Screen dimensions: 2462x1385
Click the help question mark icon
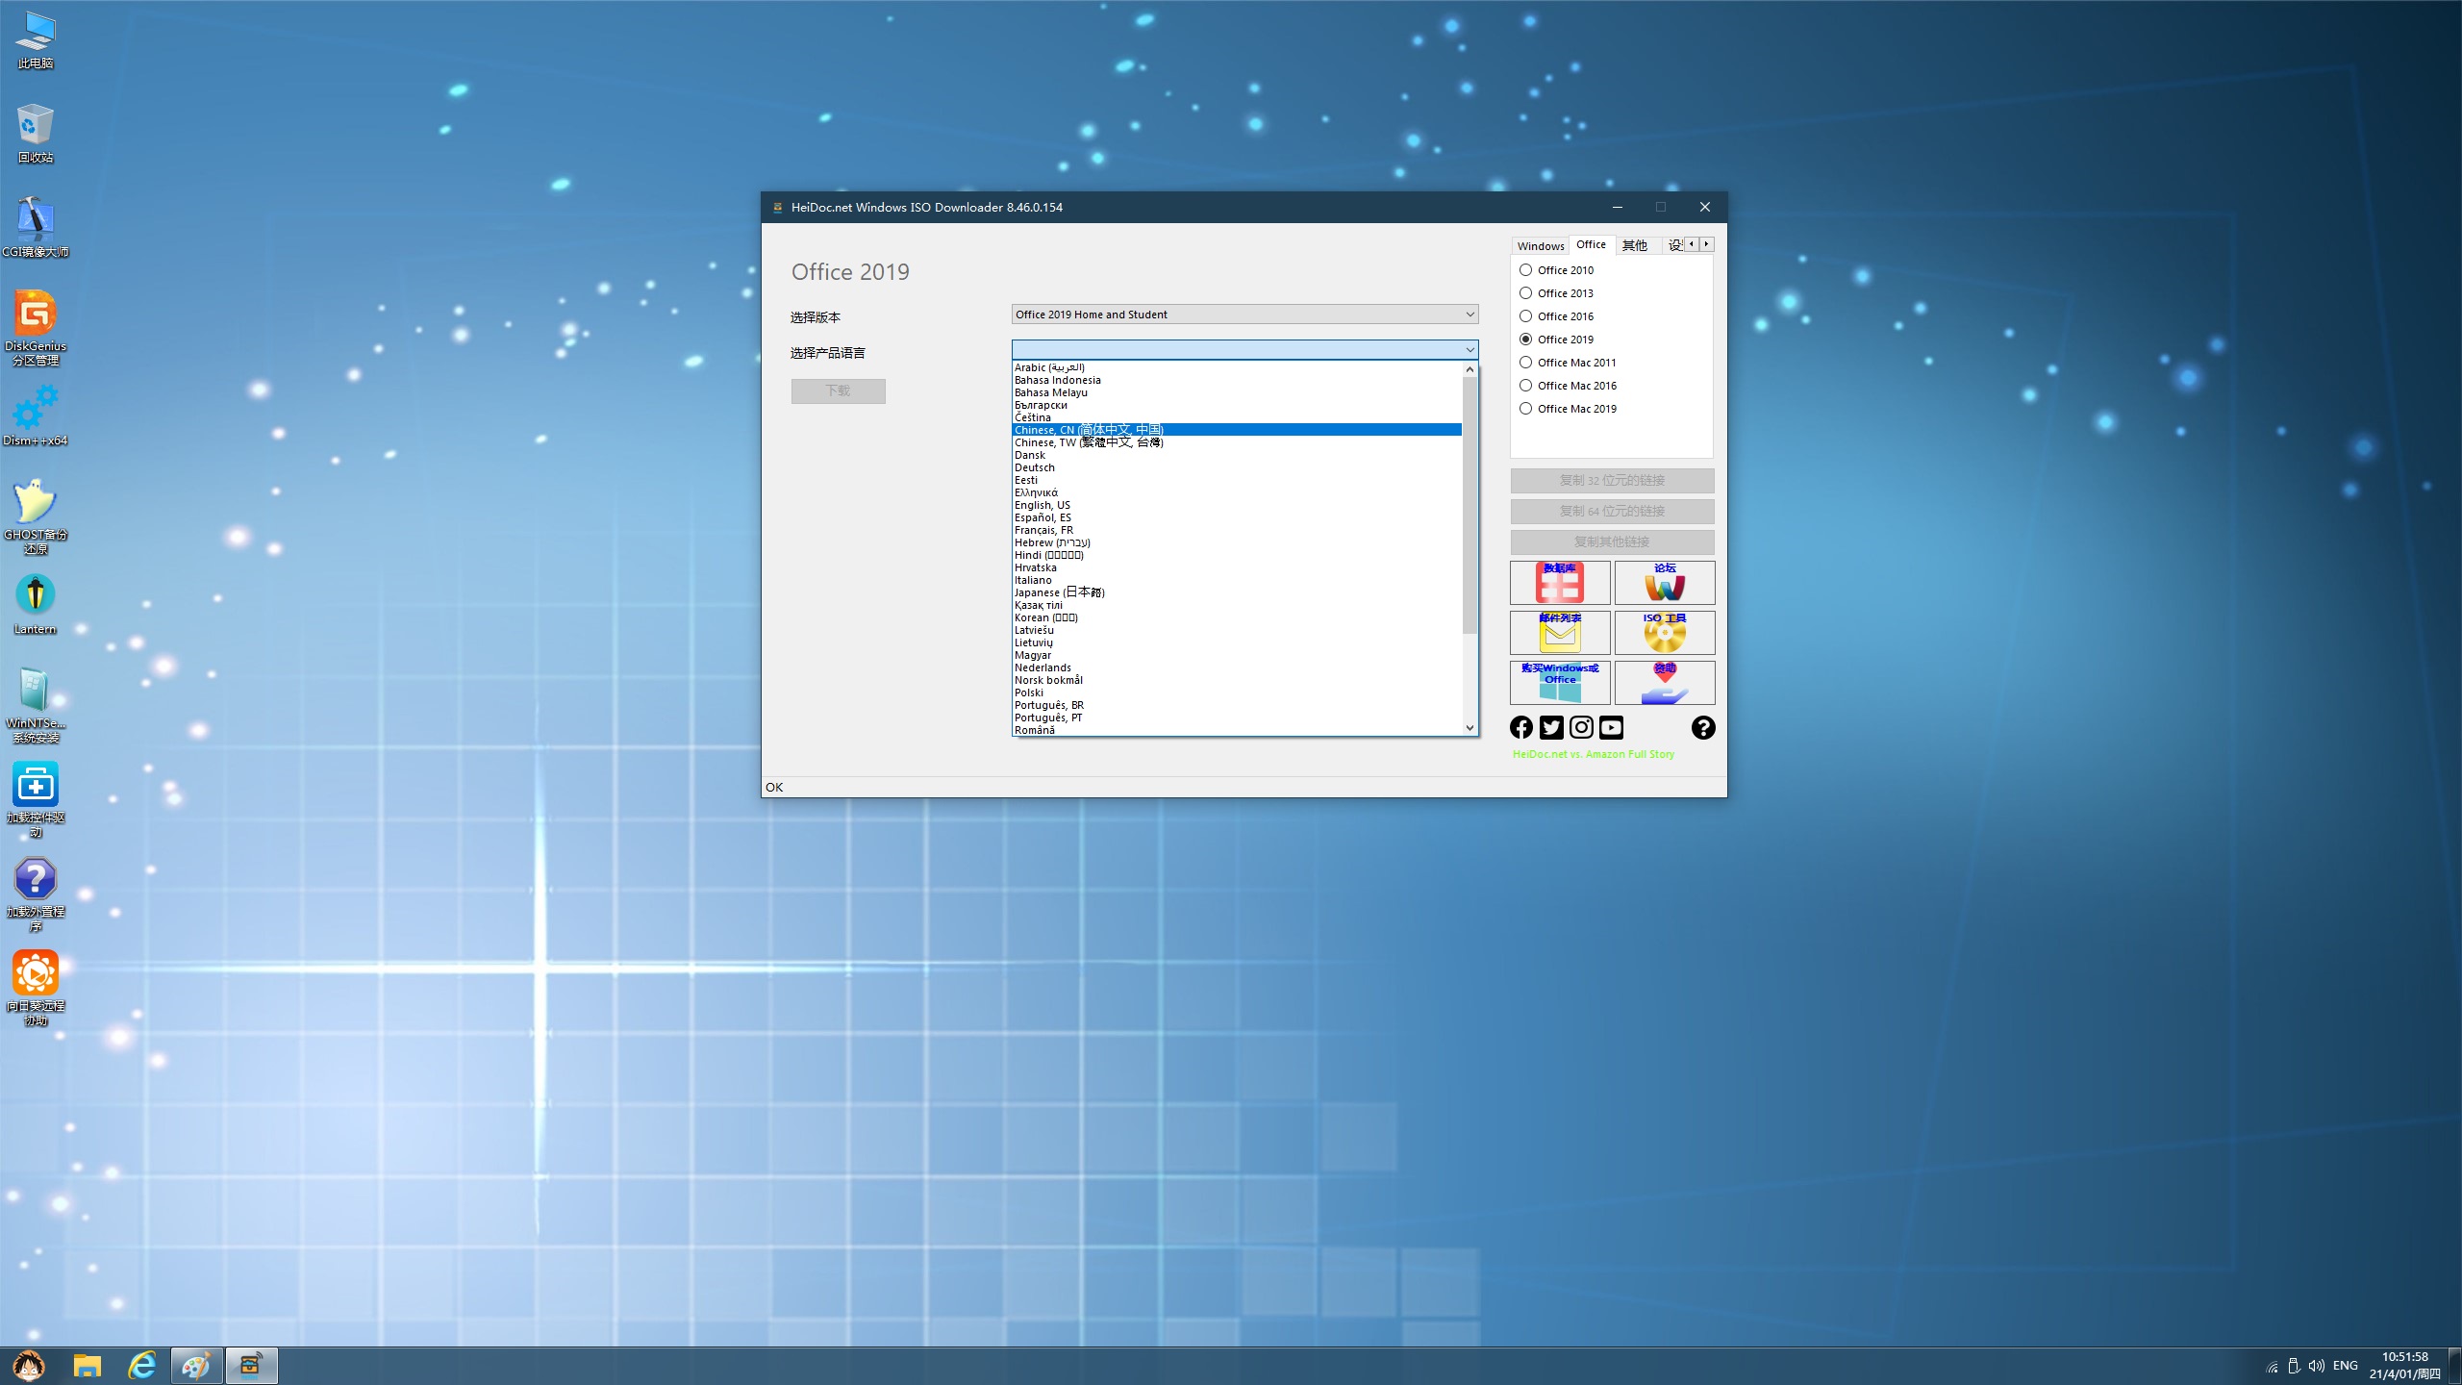[1703, 727]
